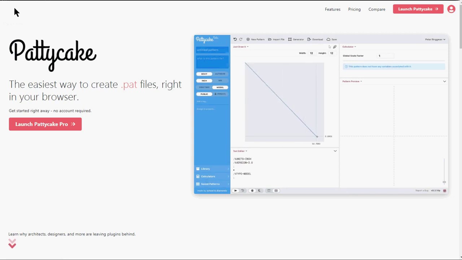The image size is (462, 260).
Task: Expand the Library arrow in the sidebar
Action: coord(228,169)
